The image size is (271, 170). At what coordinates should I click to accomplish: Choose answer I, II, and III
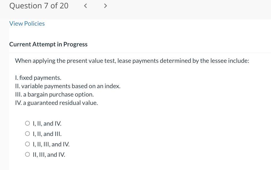pos(27,133)
